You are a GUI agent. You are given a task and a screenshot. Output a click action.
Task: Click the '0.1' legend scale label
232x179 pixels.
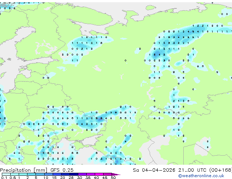[4, 178]
